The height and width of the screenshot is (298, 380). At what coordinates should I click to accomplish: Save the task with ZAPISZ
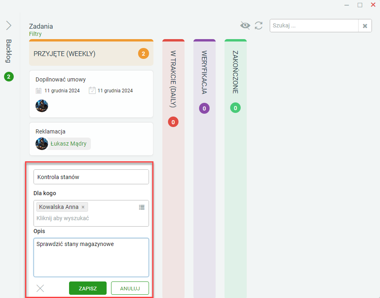coord(88,288)
